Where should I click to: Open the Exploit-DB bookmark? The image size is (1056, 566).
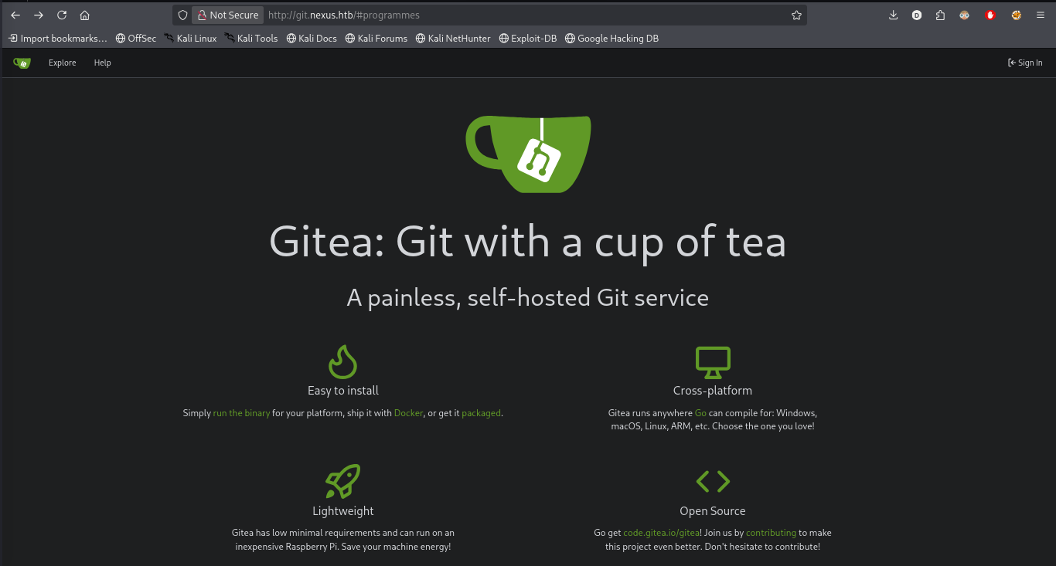click(x=528, y=38)
